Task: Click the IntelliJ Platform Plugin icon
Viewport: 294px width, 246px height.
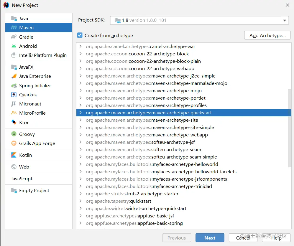Action: point(14,55)
